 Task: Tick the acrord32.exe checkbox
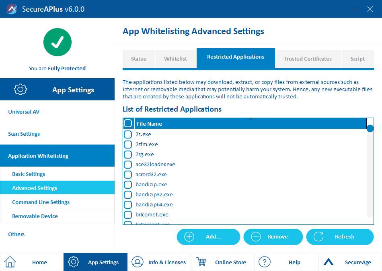pos(128,174)
